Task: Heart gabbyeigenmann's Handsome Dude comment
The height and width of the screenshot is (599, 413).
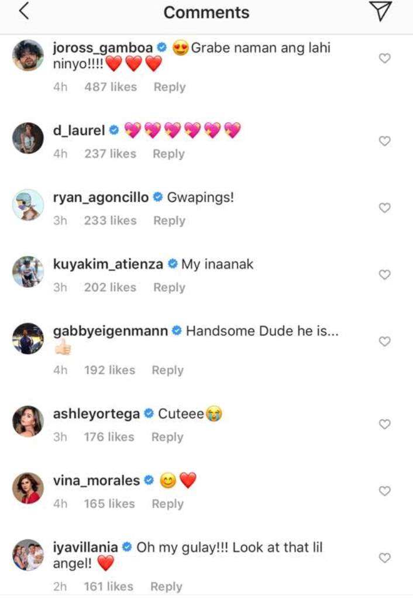Action: coord(385,342)
